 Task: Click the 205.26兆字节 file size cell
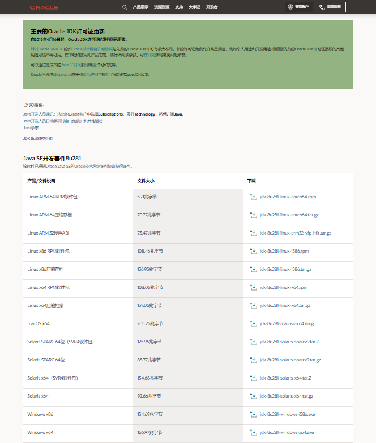(x=188, y=325)
